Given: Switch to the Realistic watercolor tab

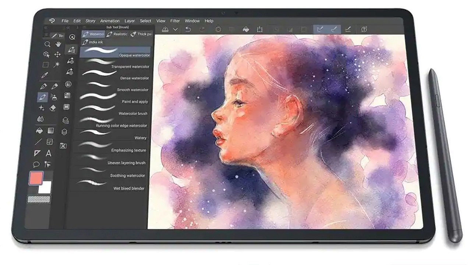Looking at the screenshot, I should pyautogui.click(x=117, y=34).
